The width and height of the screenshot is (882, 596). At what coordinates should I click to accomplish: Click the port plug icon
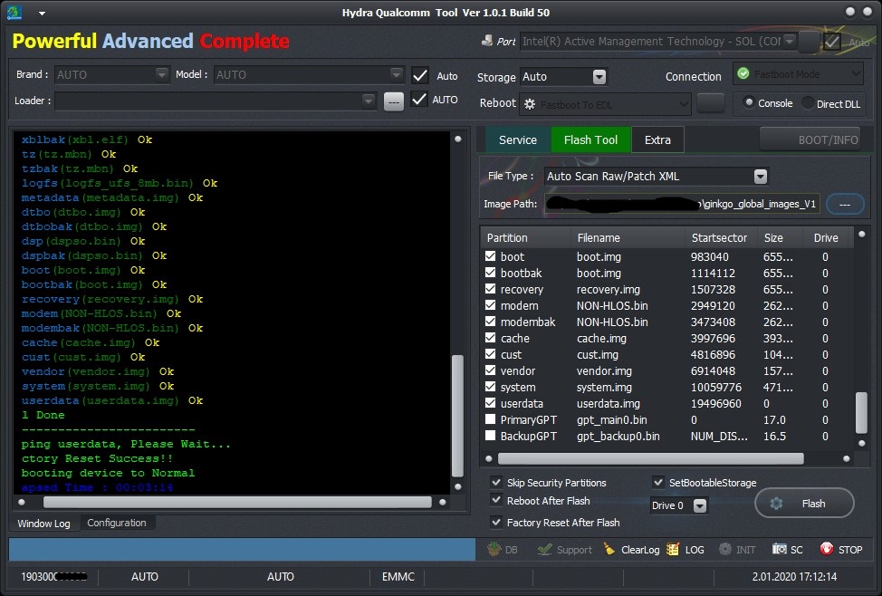(487, 41)
